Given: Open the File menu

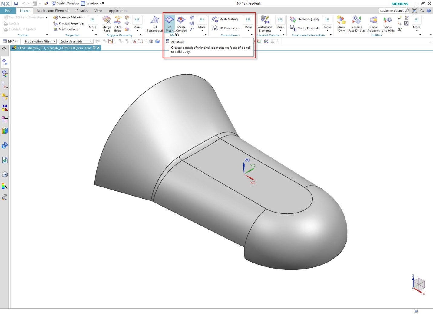Looking at the screenshot, I should (x=8, y=10).
